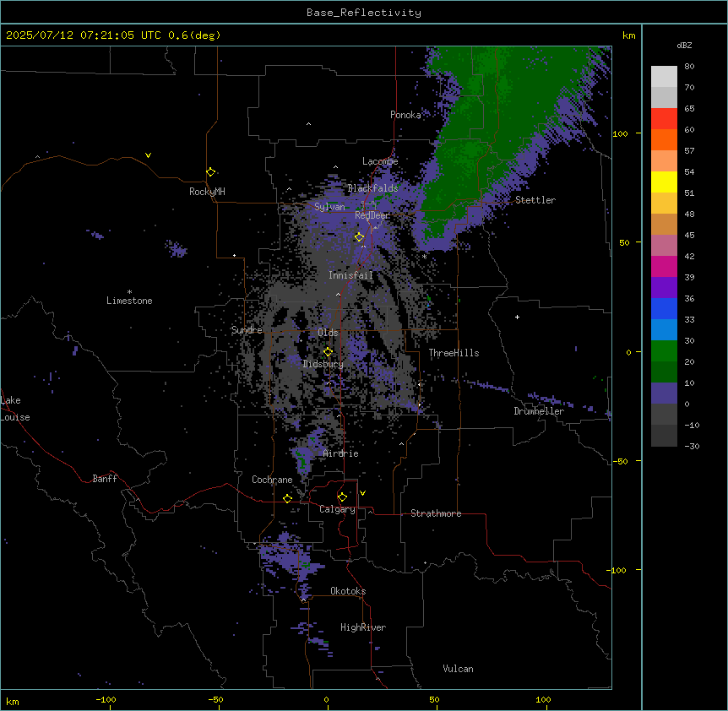Click the Lake Louise label
728x711 pixels.
[15, 409]
